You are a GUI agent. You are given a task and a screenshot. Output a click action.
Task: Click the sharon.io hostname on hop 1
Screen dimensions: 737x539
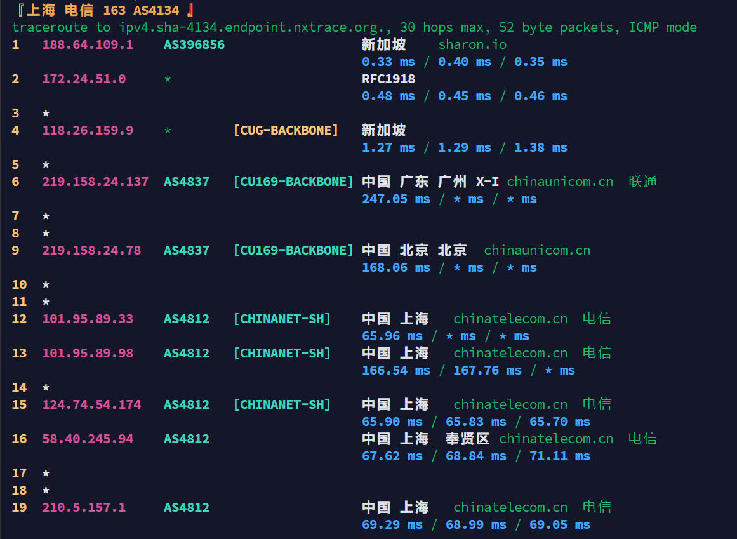tap(472, 44)
